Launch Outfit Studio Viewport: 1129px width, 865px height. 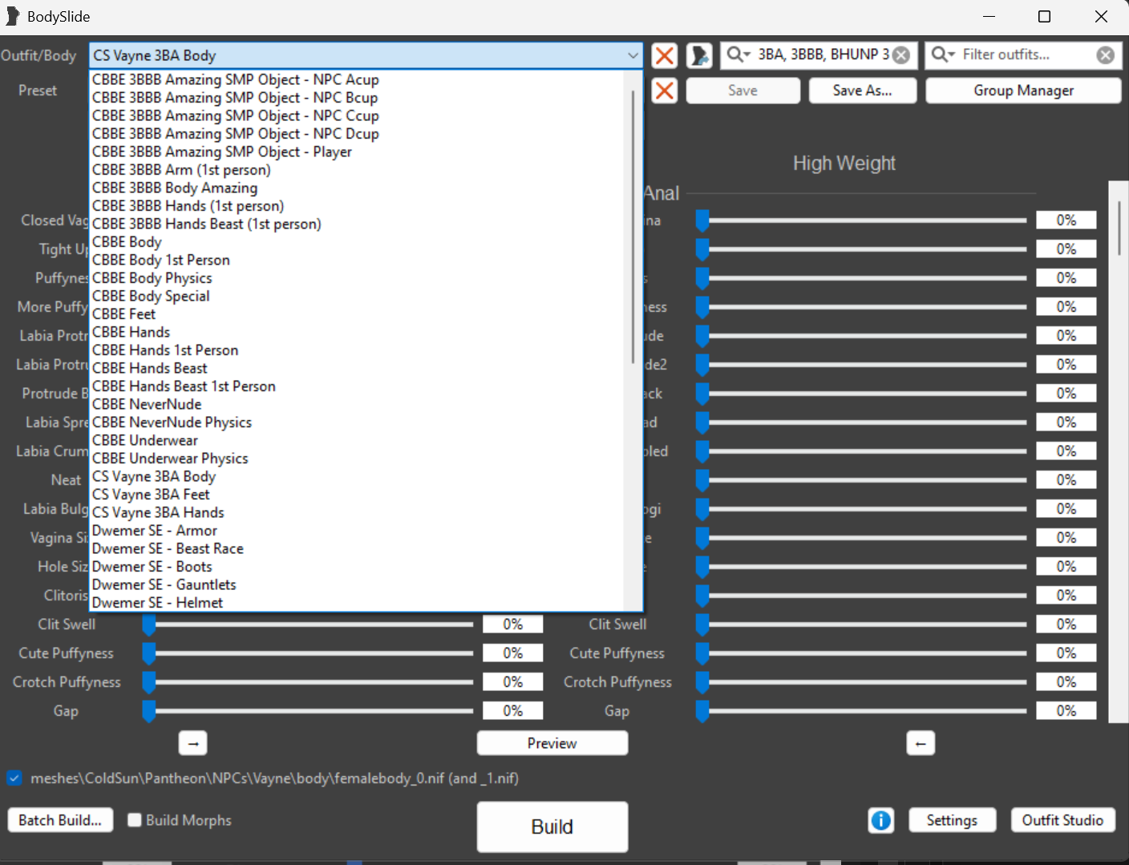[1062, 820]
